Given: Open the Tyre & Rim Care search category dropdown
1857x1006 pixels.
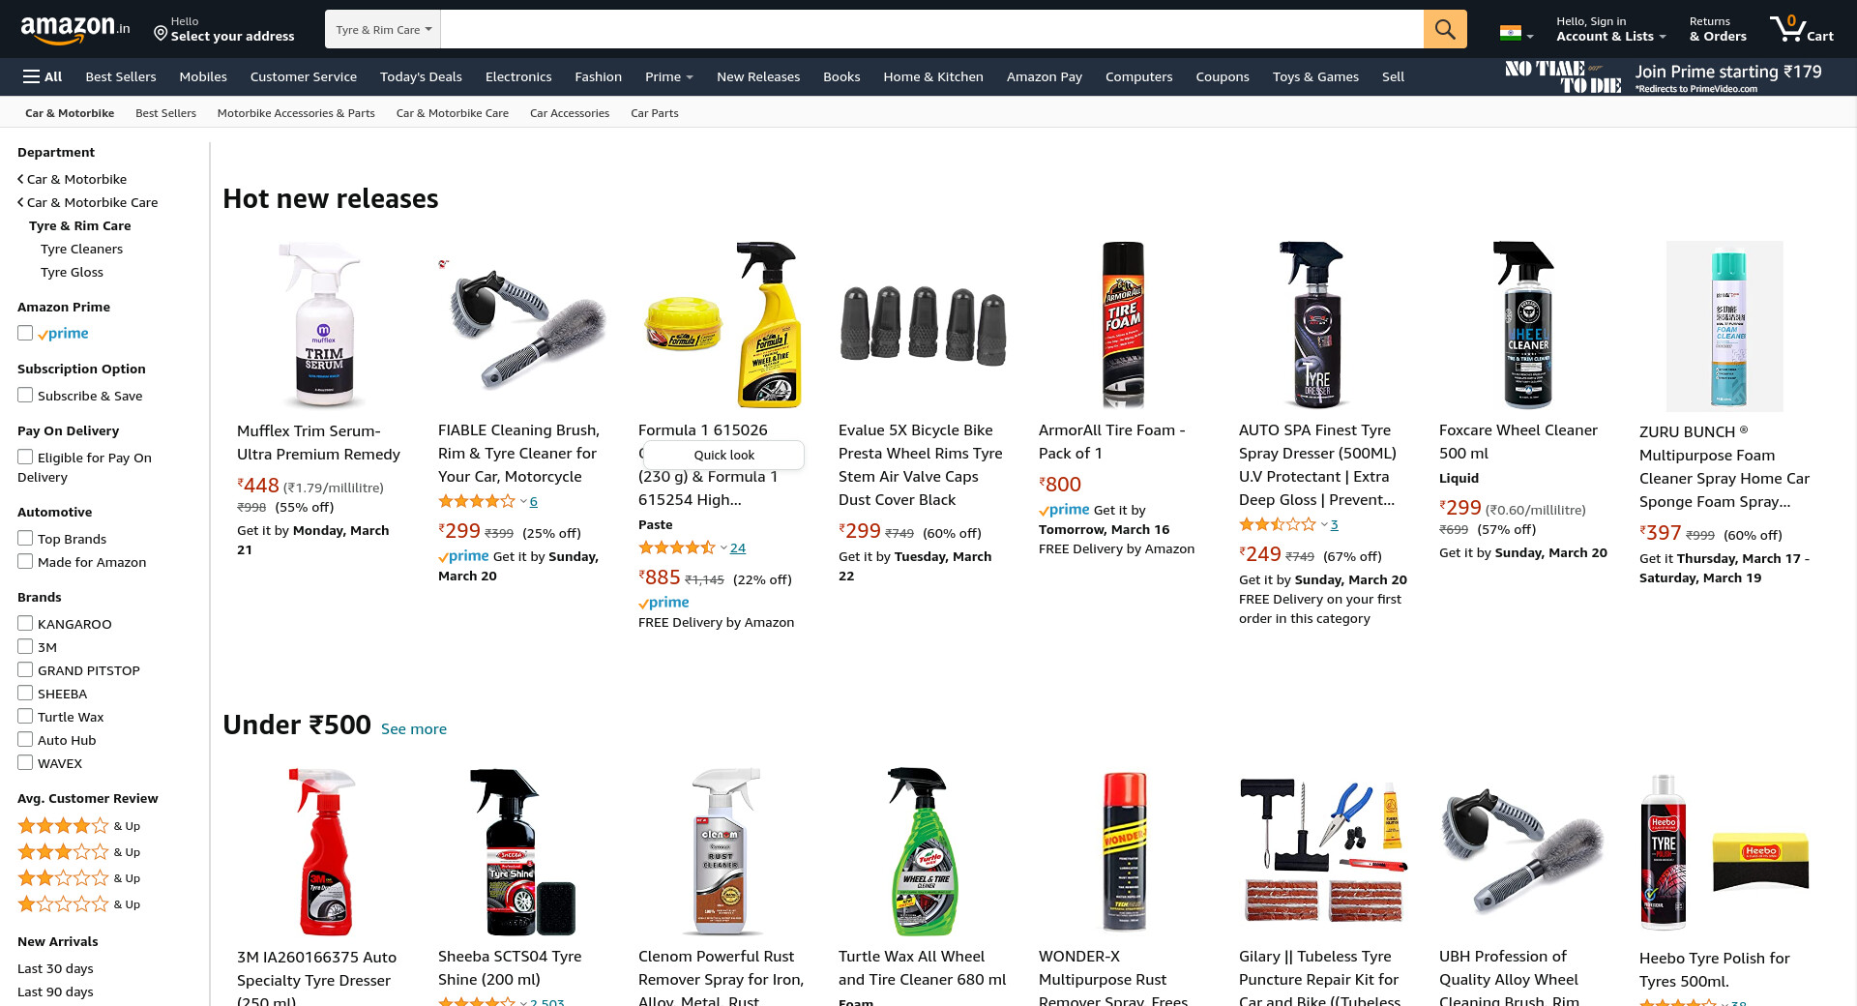Looking at the screenshot, I should [x=383, y=29].
